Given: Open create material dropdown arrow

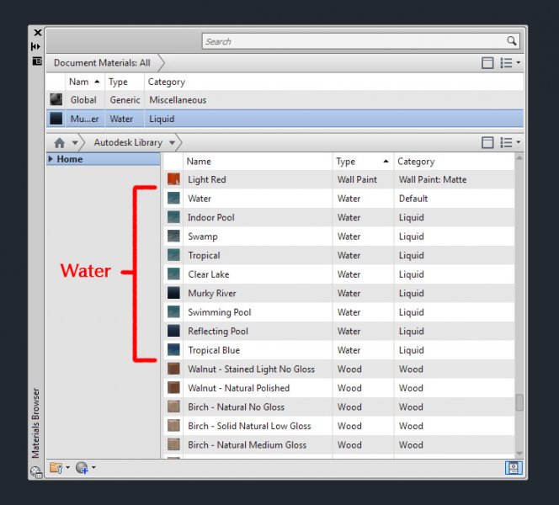Looking at the screenshot, I should point(93,467).
